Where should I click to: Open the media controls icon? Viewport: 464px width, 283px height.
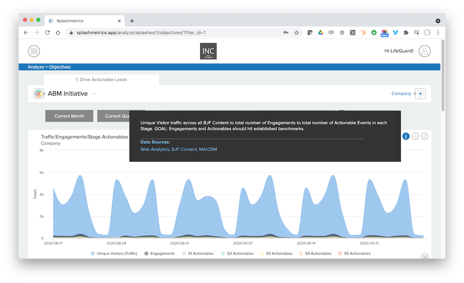(x=416, y=33)
